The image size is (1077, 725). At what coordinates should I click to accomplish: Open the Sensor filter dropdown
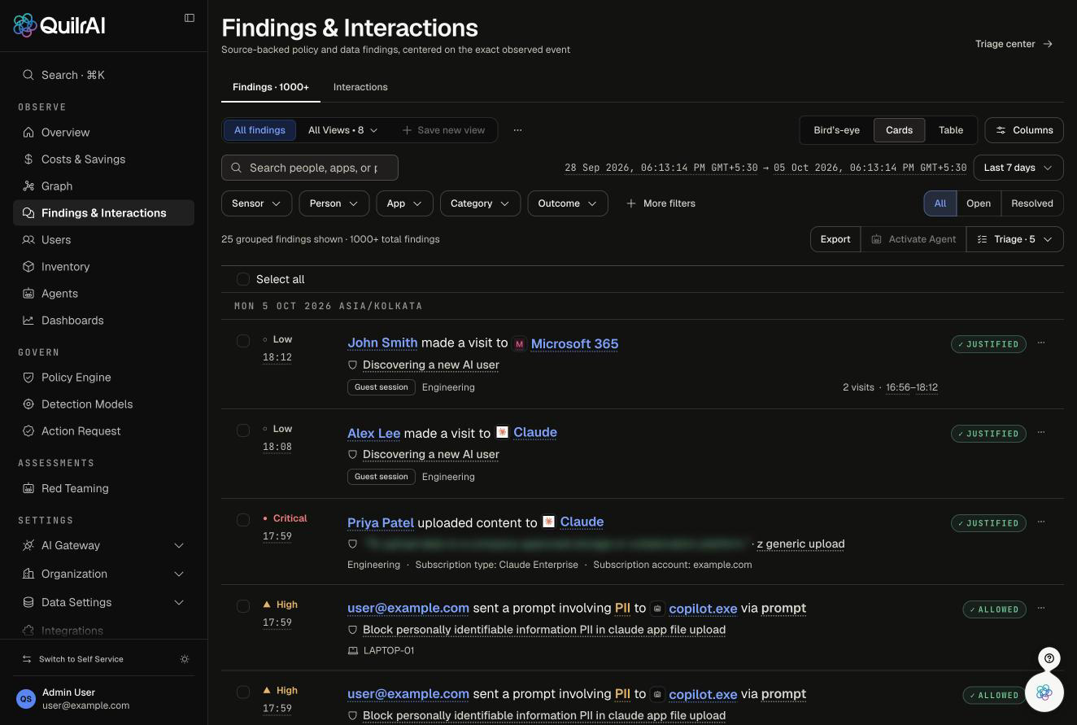[256, 203]
